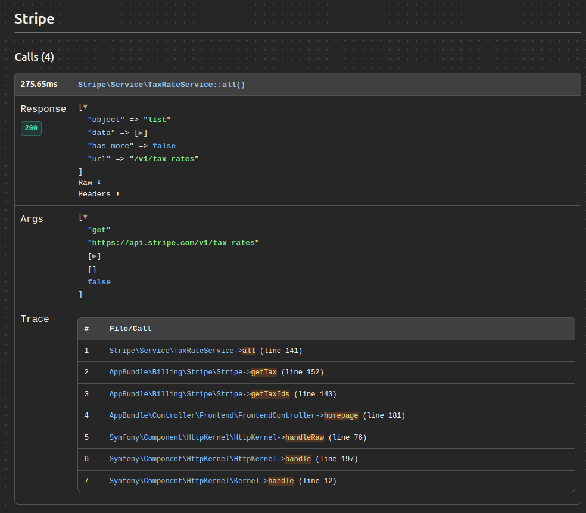The width and height of the screenshot is (586, 513).
Task: Click the File/Call column header
Action: point(130,329)
